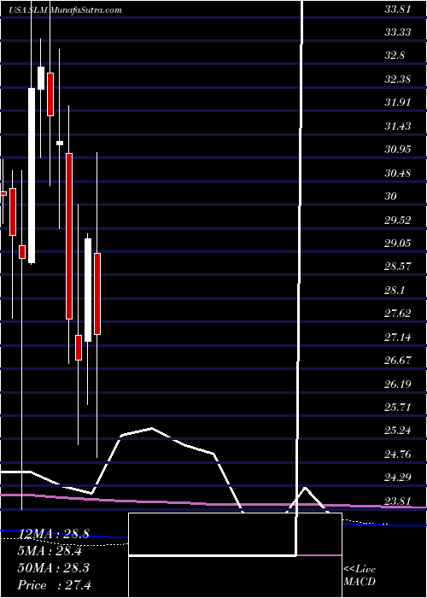427x598 pixels.
Task: Click the 30.48 price axis label
Action: 398,173
